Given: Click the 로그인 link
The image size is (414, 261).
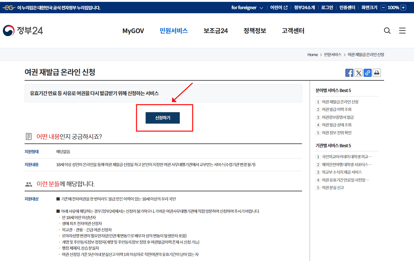Looking at the screenshot, I should point(327,7).
